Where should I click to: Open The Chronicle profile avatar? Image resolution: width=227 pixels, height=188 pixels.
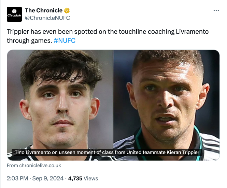14,14
